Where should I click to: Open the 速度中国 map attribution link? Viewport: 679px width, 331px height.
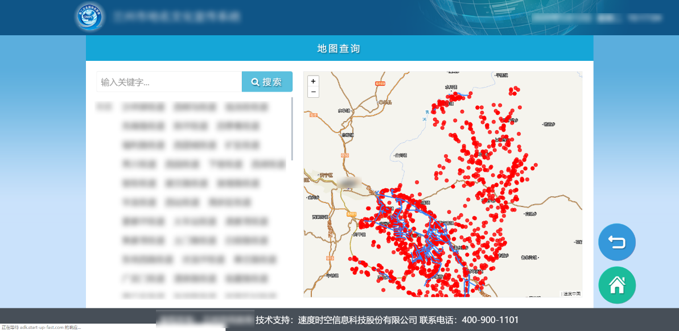pyautogui.click(x=571, y=293)
